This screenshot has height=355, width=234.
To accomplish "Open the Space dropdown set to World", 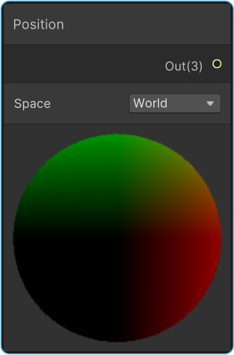I will pyautogui.click(x=175, y=104).
